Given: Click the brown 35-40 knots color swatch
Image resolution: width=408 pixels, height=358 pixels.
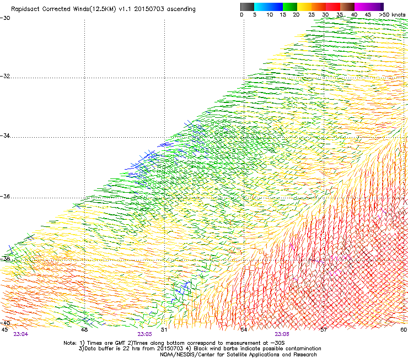Looking at the screenshot, I should tap(347, 7).
